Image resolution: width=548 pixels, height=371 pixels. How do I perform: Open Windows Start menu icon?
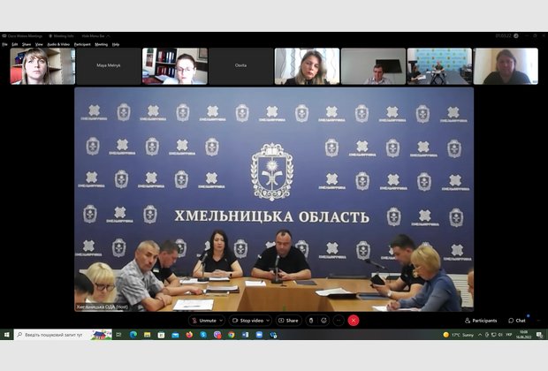[x=6, y=335]
